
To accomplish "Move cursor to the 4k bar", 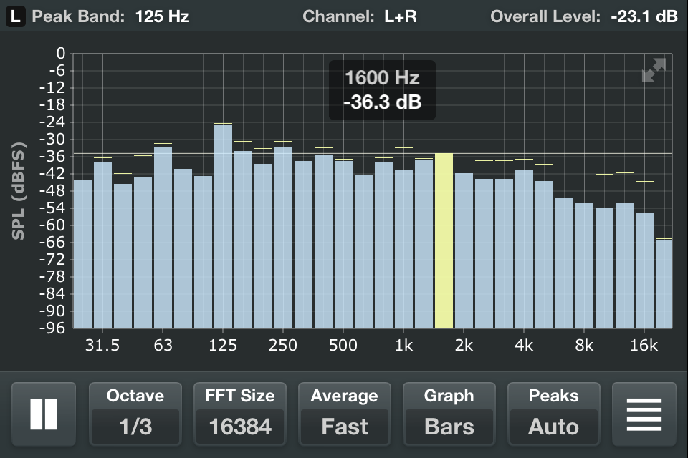I will point(524,249).
